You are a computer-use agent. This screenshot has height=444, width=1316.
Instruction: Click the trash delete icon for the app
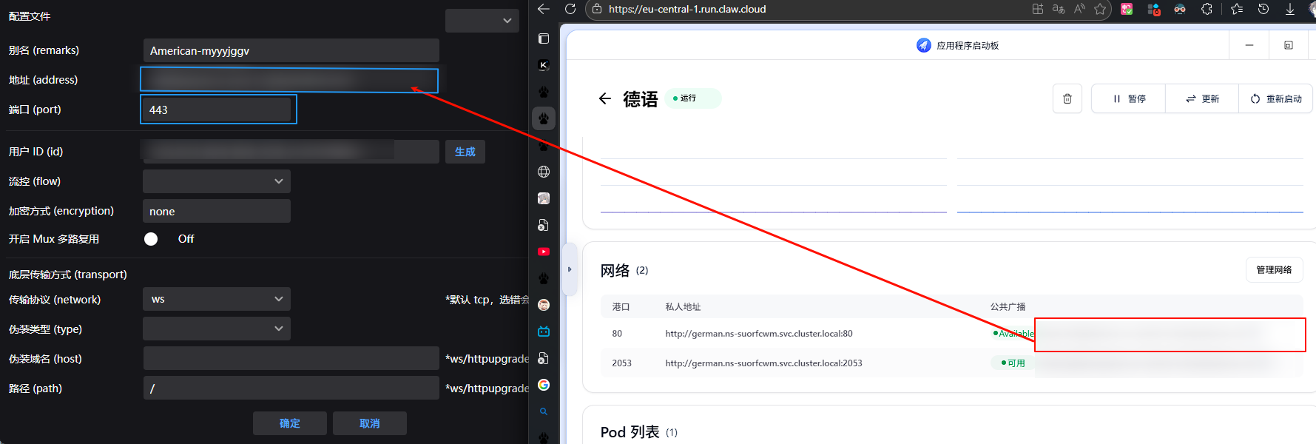pyautogui.click(x=1067, y=98)
